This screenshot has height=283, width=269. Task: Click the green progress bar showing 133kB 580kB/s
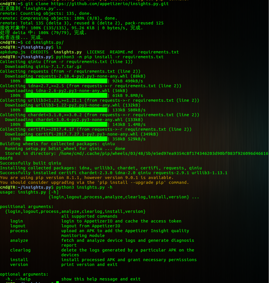(x=66, y=110)
